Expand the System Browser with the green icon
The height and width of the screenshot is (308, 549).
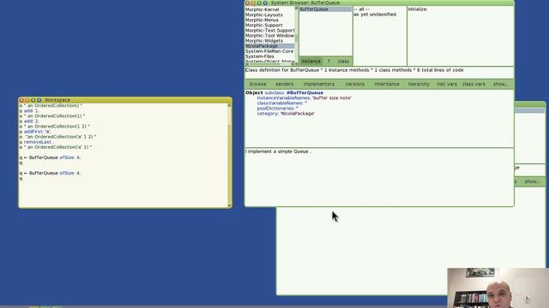[x=259, y=3]
